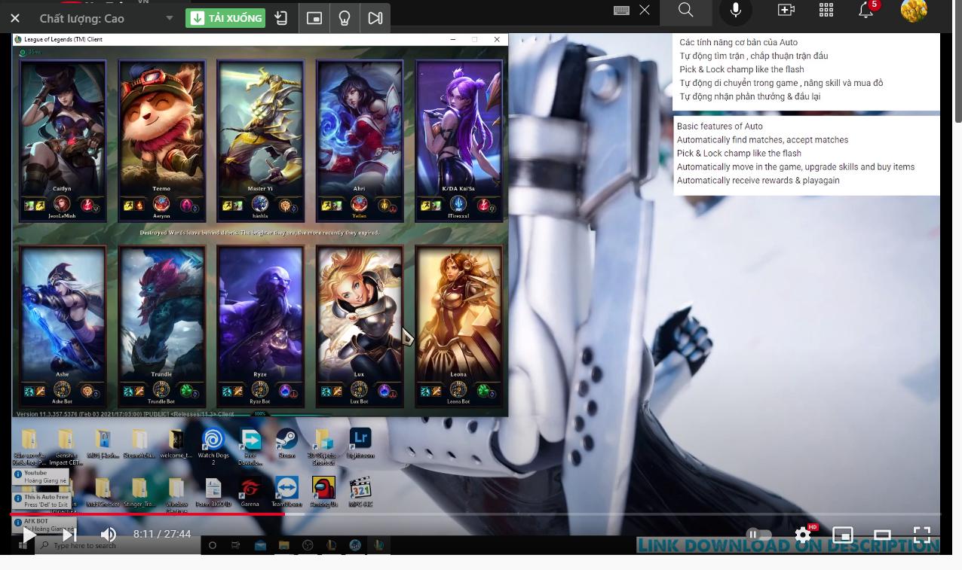Click 'Các tính năng cơ bản của Auto'

coord(738,42)
